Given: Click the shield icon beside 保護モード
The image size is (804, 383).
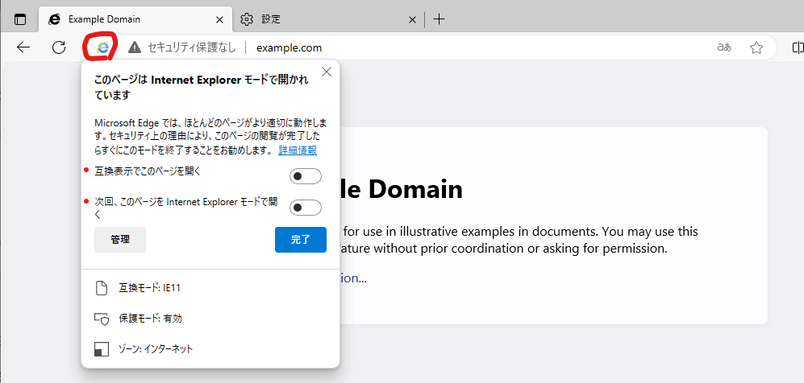Looking at the screenshot, I should click(102, 319).
